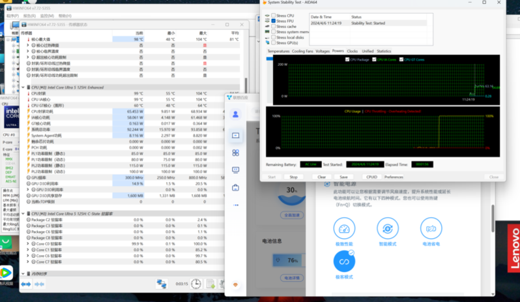The image size is (520, 302).
Task: Click the shrink-columns faded arrows icon in HWiNFO
Action: [x=40, y=284]
